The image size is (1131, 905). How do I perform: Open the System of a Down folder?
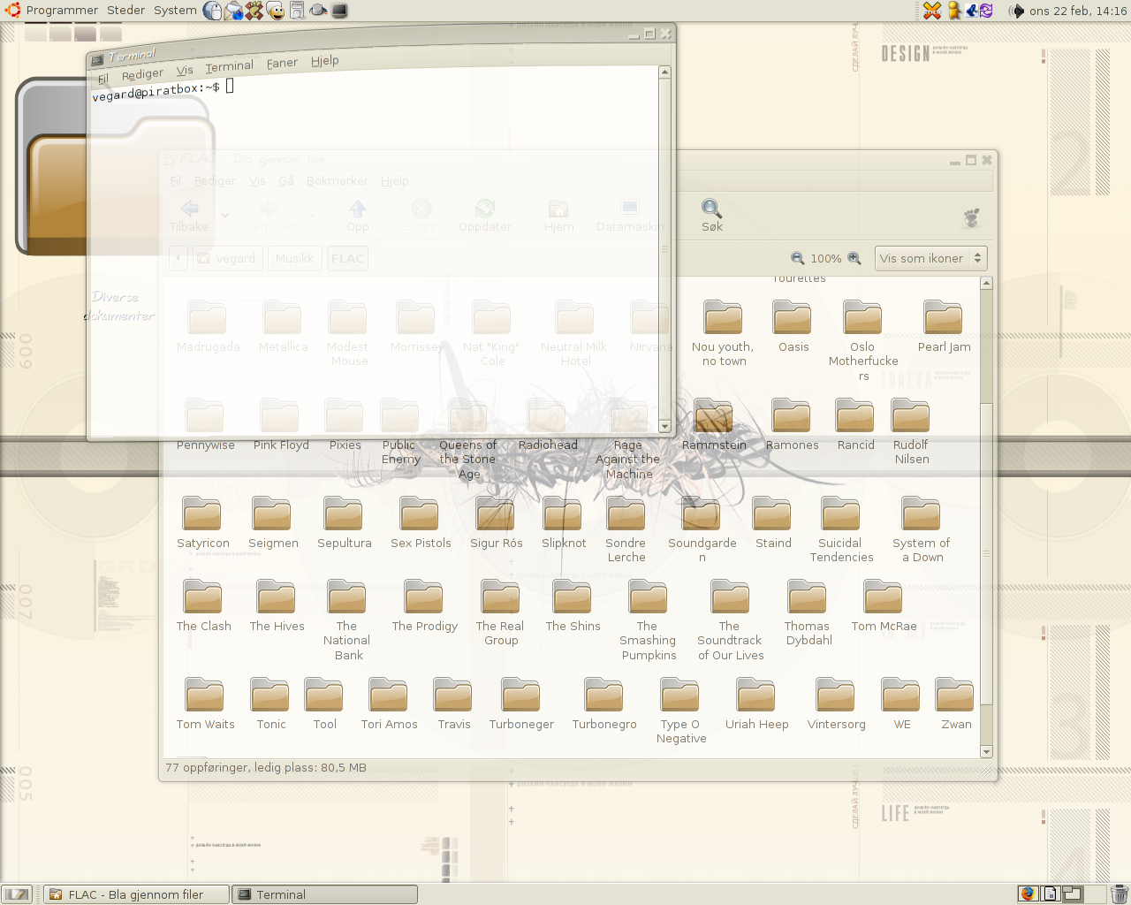click(921, 529)
